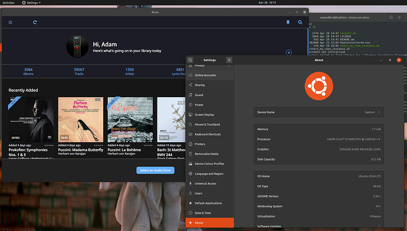Select Mouse & Touchpad in Settings sidebar
Screen dimensions: 407x231
210,124
